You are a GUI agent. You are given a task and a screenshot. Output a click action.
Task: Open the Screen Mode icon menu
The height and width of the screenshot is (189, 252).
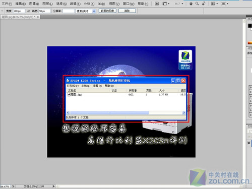[225, 4]
